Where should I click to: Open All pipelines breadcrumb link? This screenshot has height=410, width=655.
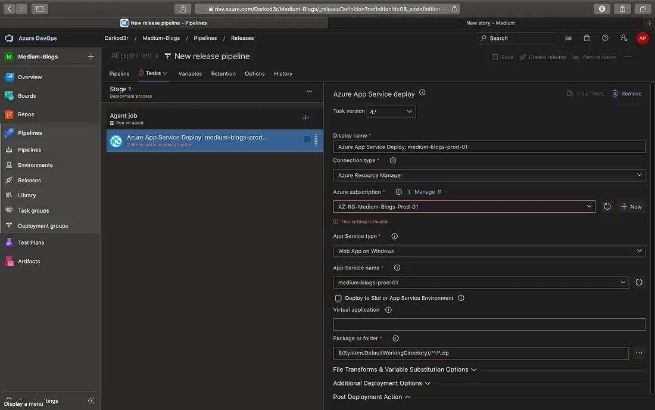(x=131, y=55)
